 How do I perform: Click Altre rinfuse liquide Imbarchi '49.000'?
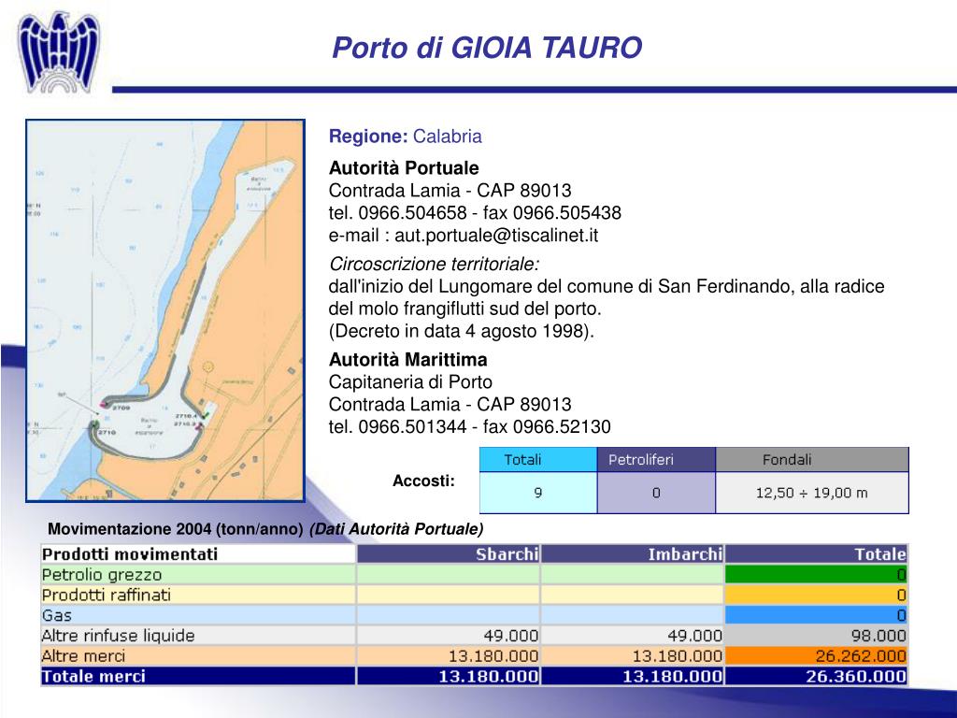[x=633, y=636]
